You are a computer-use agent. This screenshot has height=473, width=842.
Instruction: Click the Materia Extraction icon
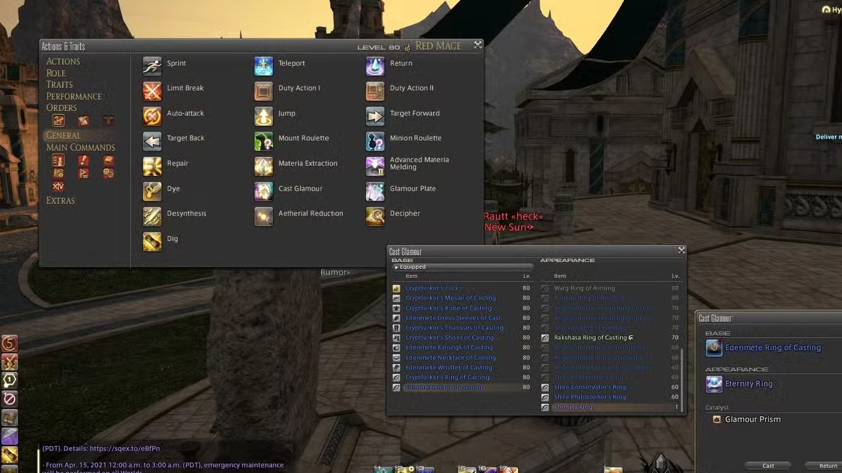pos(264,166)
